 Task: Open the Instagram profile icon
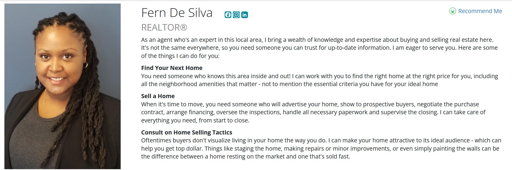(236, 15)
